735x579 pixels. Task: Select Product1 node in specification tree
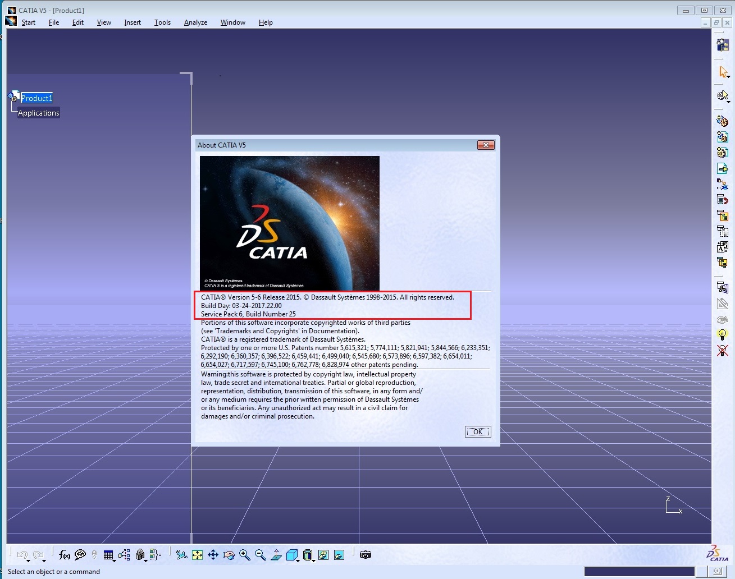pos(36,98)
